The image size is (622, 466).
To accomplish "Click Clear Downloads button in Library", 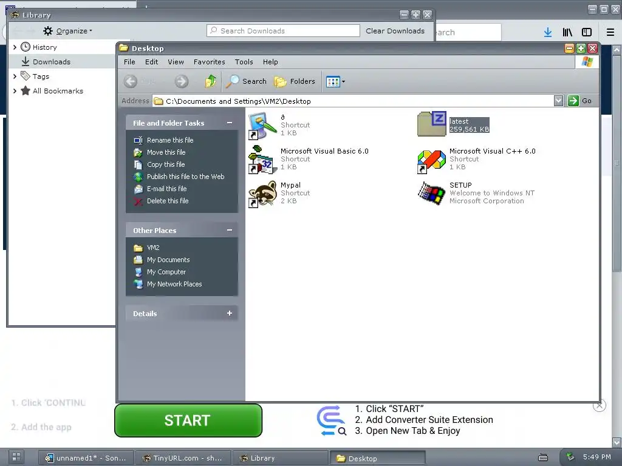I will coord(395,31).
